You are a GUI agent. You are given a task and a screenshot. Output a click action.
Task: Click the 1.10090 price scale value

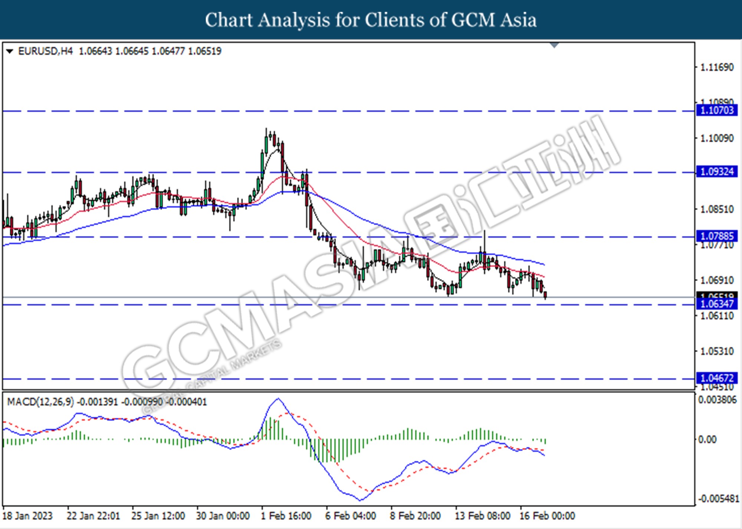pyautogui.click(x=717, y=139)
